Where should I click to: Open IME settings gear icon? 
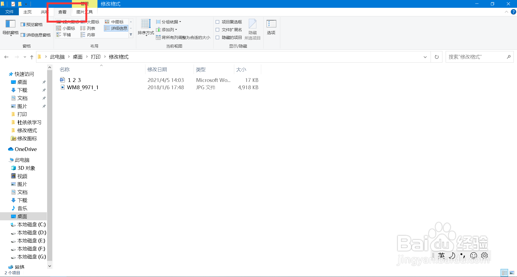pyautogui.click(x=484, y=256)
